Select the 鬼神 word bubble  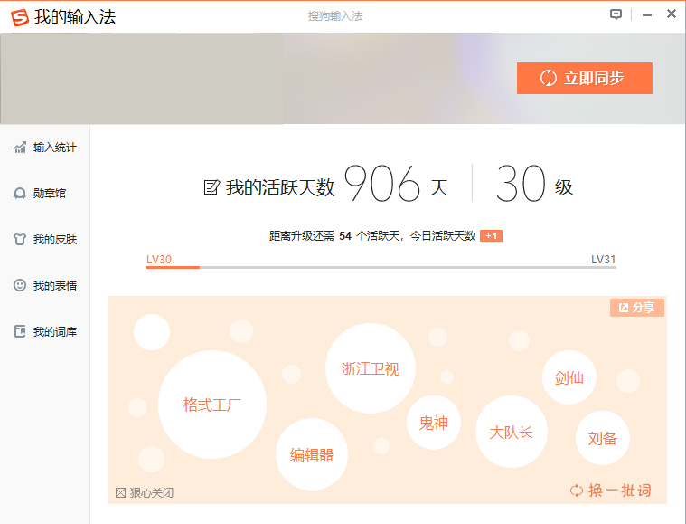434,423
